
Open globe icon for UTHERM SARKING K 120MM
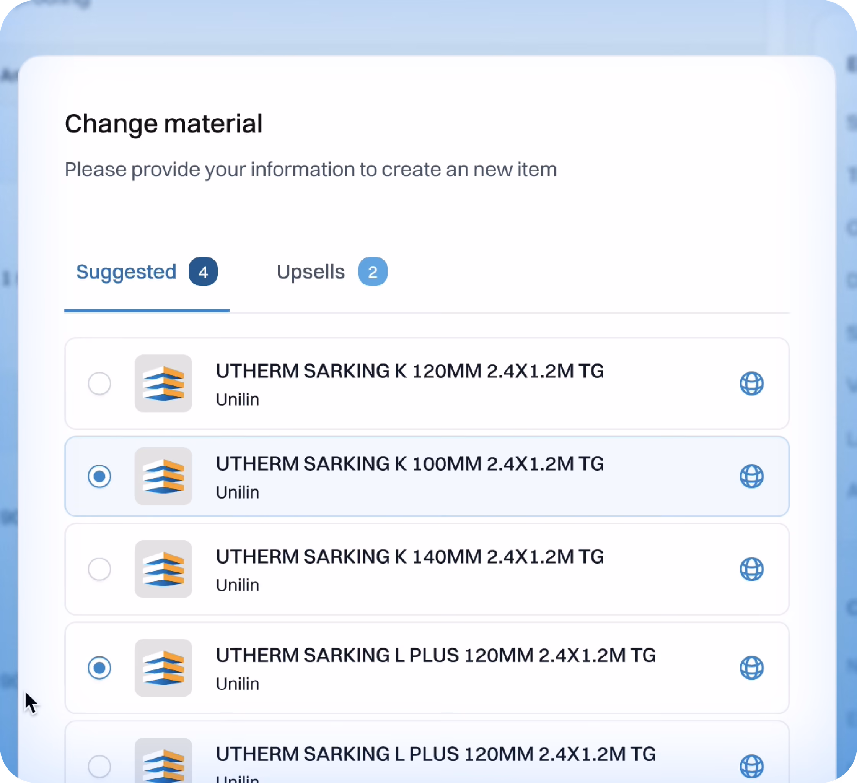click(x=751, y=383)
